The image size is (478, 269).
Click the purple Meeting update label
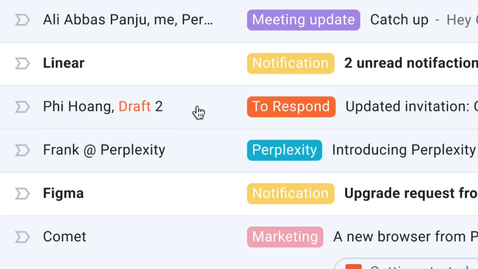(x=303, y=20)
